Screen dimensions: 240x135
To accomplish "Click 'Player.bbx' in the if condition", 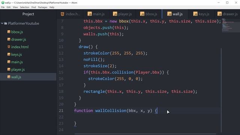I will click(x=147, y=72).
